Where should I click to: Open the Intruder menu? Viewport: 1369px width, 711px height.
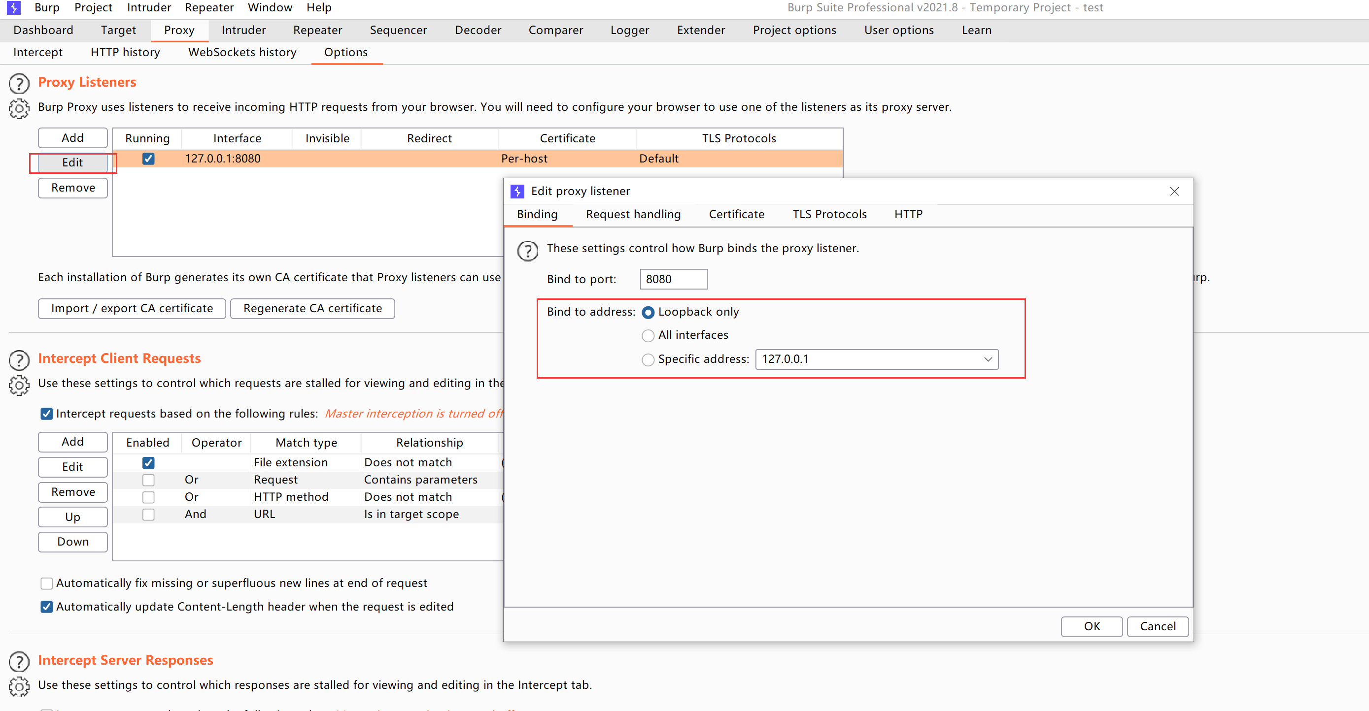(x=149, y=7)
